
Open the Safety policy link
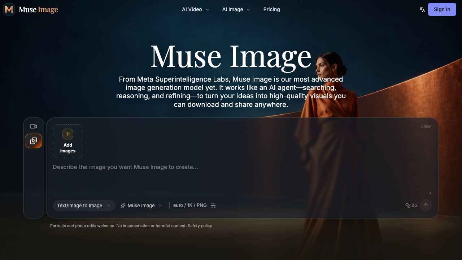click(x=200, y=226)
